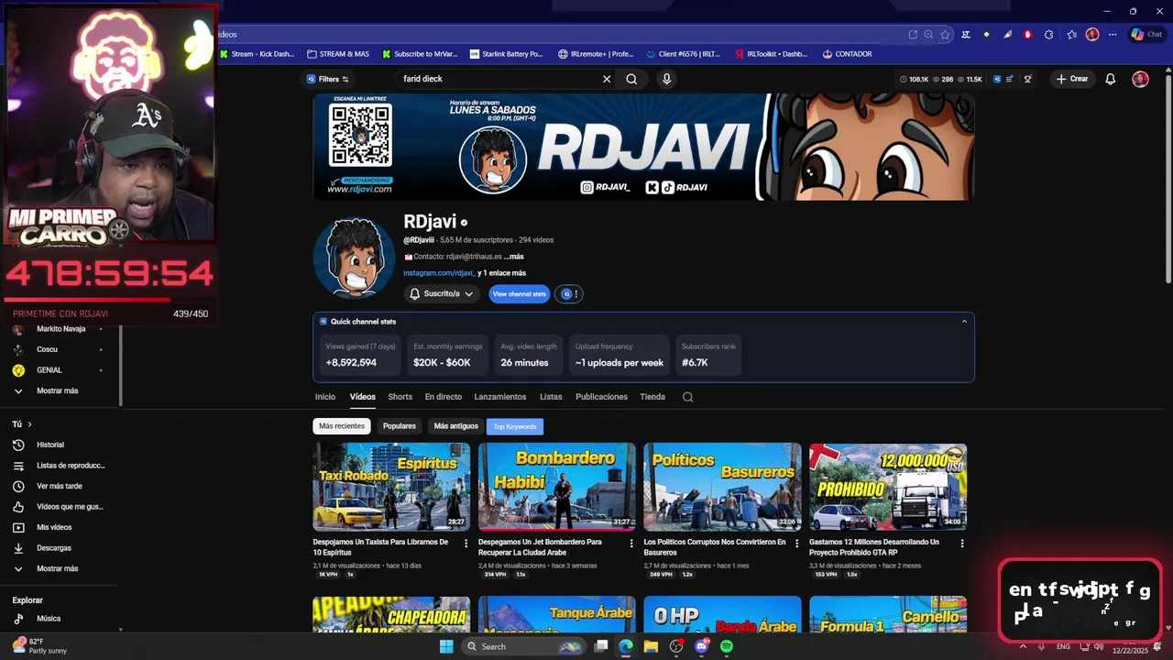Viewport: 1173px width, 660px height.
Task: Open Políticos Basureros video thumbnail
Action: pyautogui.click(x=722, y=487)
